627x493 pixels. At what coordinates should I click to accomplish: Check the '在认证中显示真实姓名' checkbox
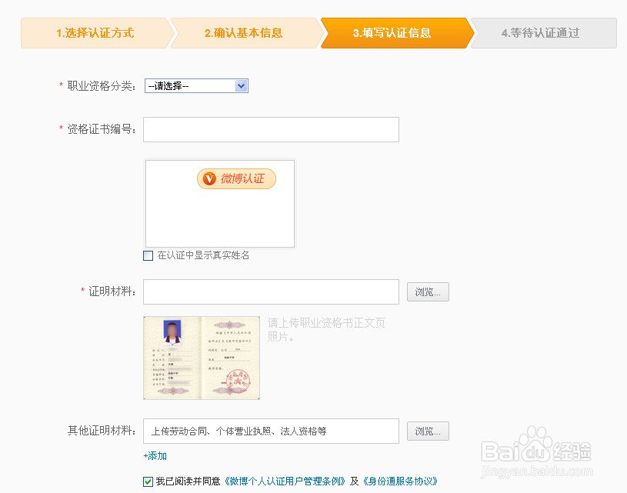(x=148, y=255)
